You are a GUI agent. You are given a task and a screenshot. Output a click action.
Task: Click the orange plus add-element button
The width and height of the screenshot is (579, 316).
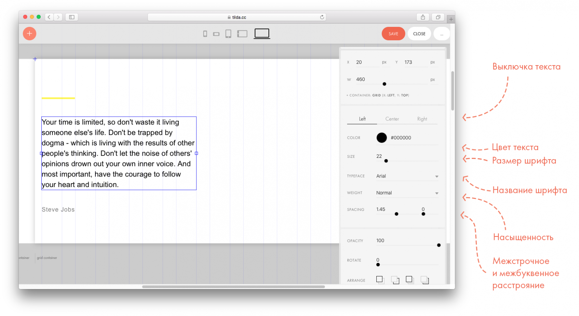30,33
